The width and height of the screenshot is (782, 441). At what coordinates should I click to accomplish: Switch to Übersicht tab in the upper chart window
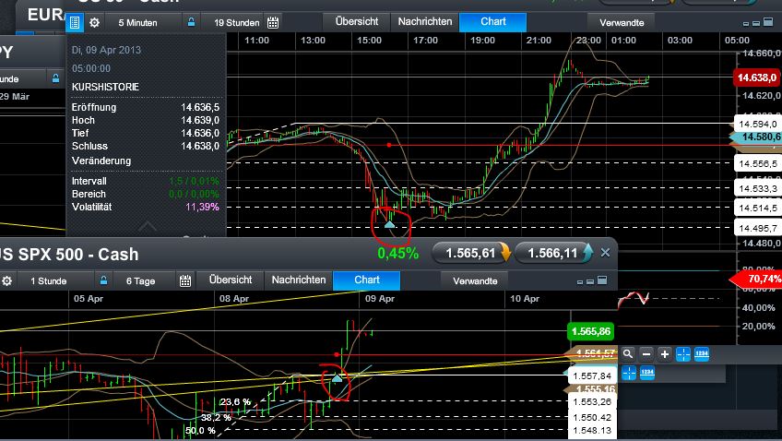click(x=357, y=22)
